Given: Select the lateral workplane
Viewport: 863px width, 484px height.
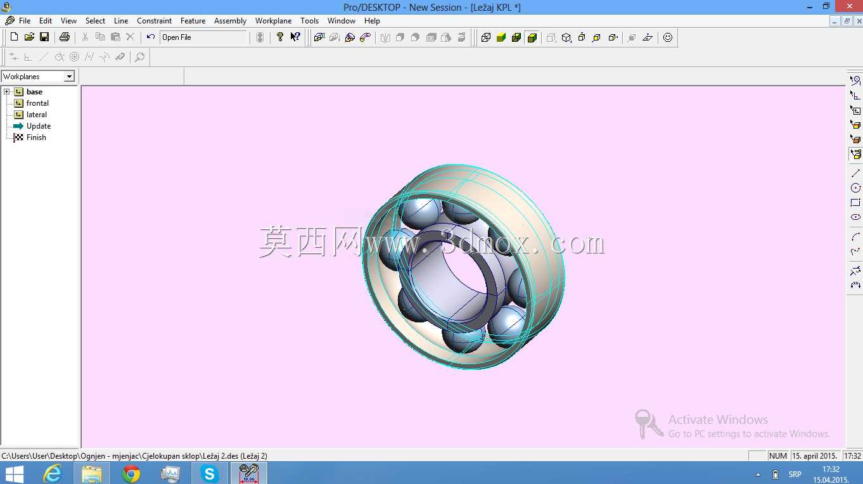Looking at the screenshot, I should pyautogui.click(x=37, y=115).
